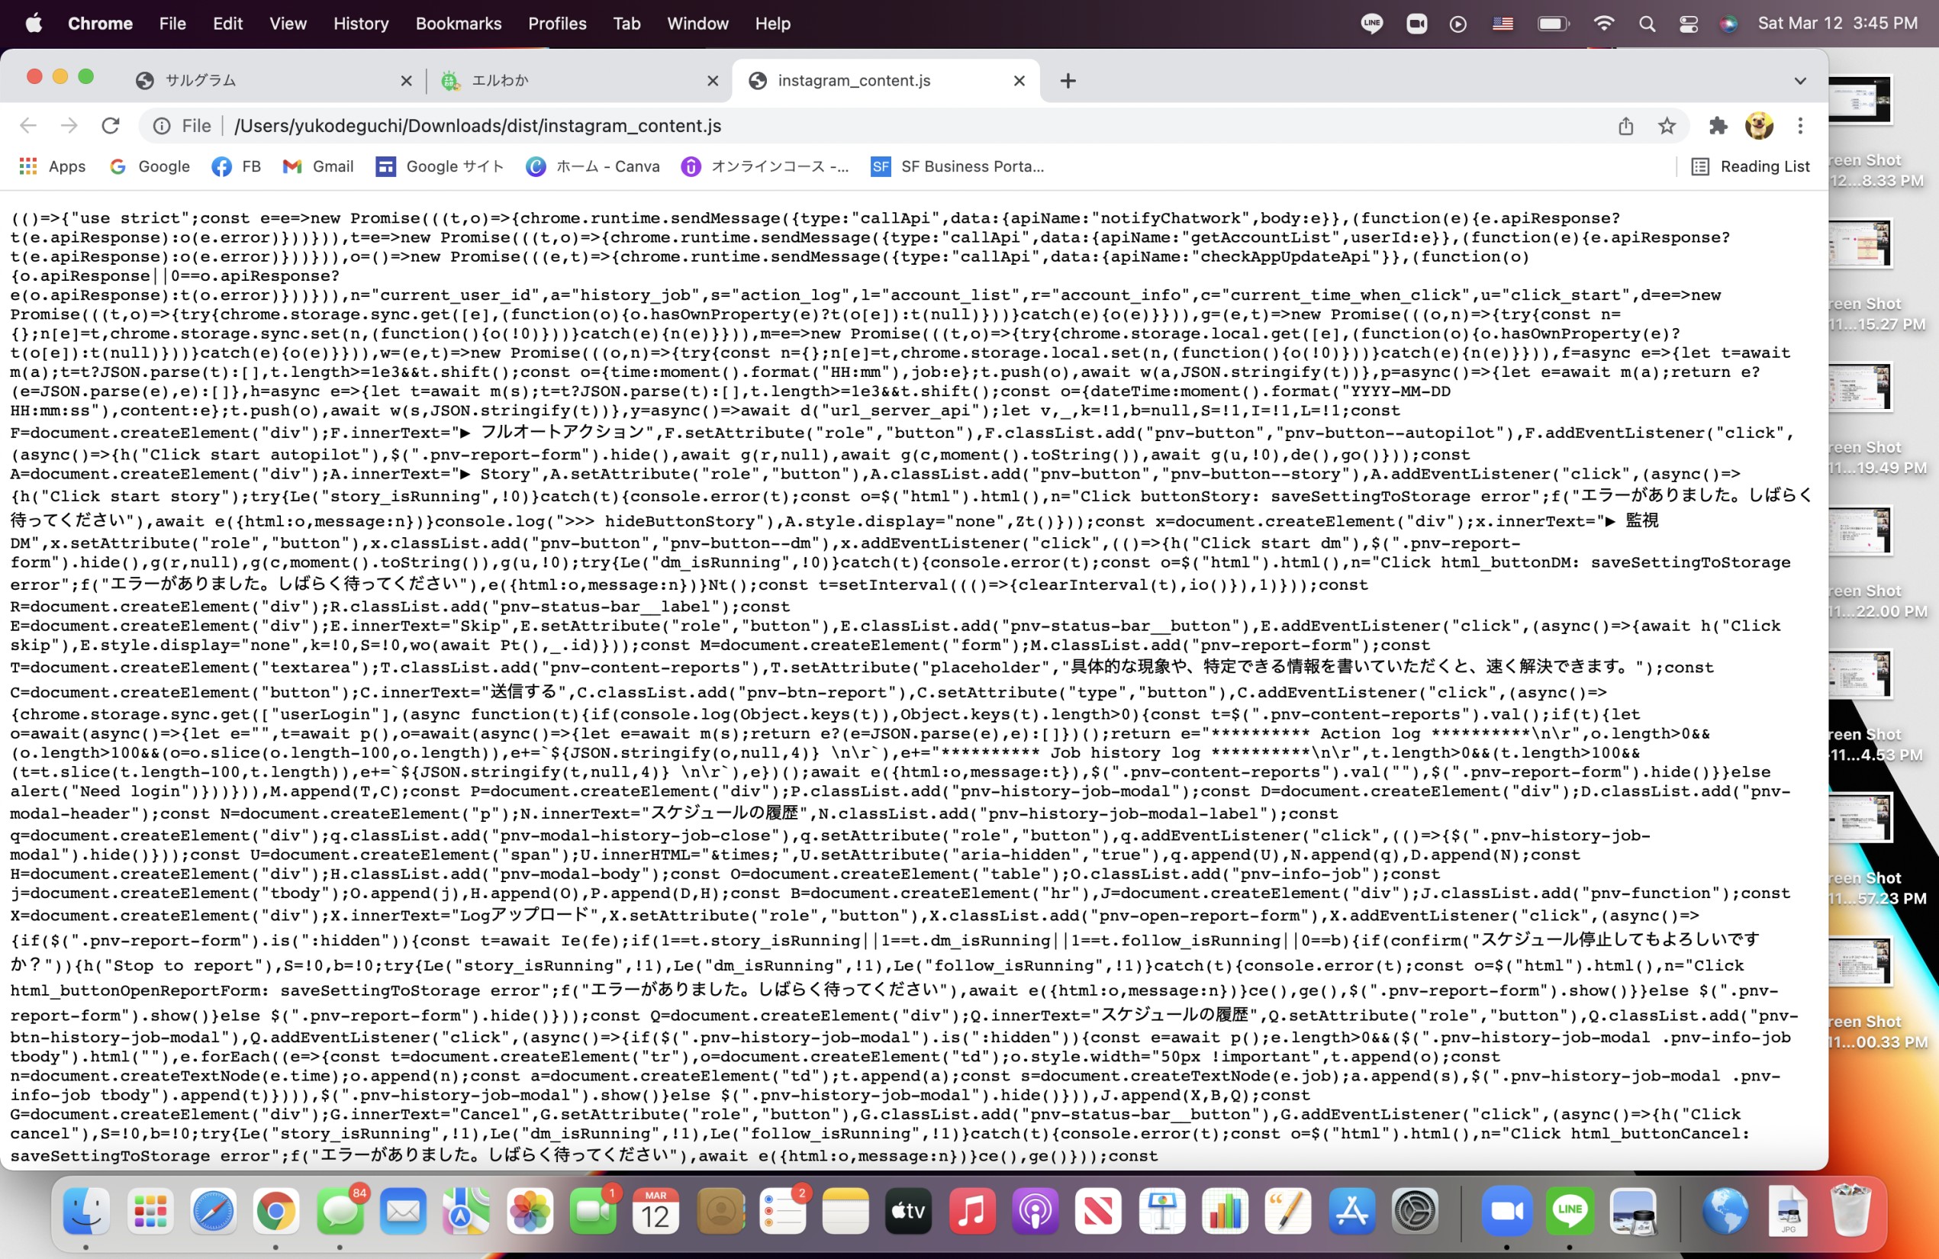The width and height of the screenshot is (1939, 1259).
Task: Open the Window menu
Action: (x=697, y=24)
